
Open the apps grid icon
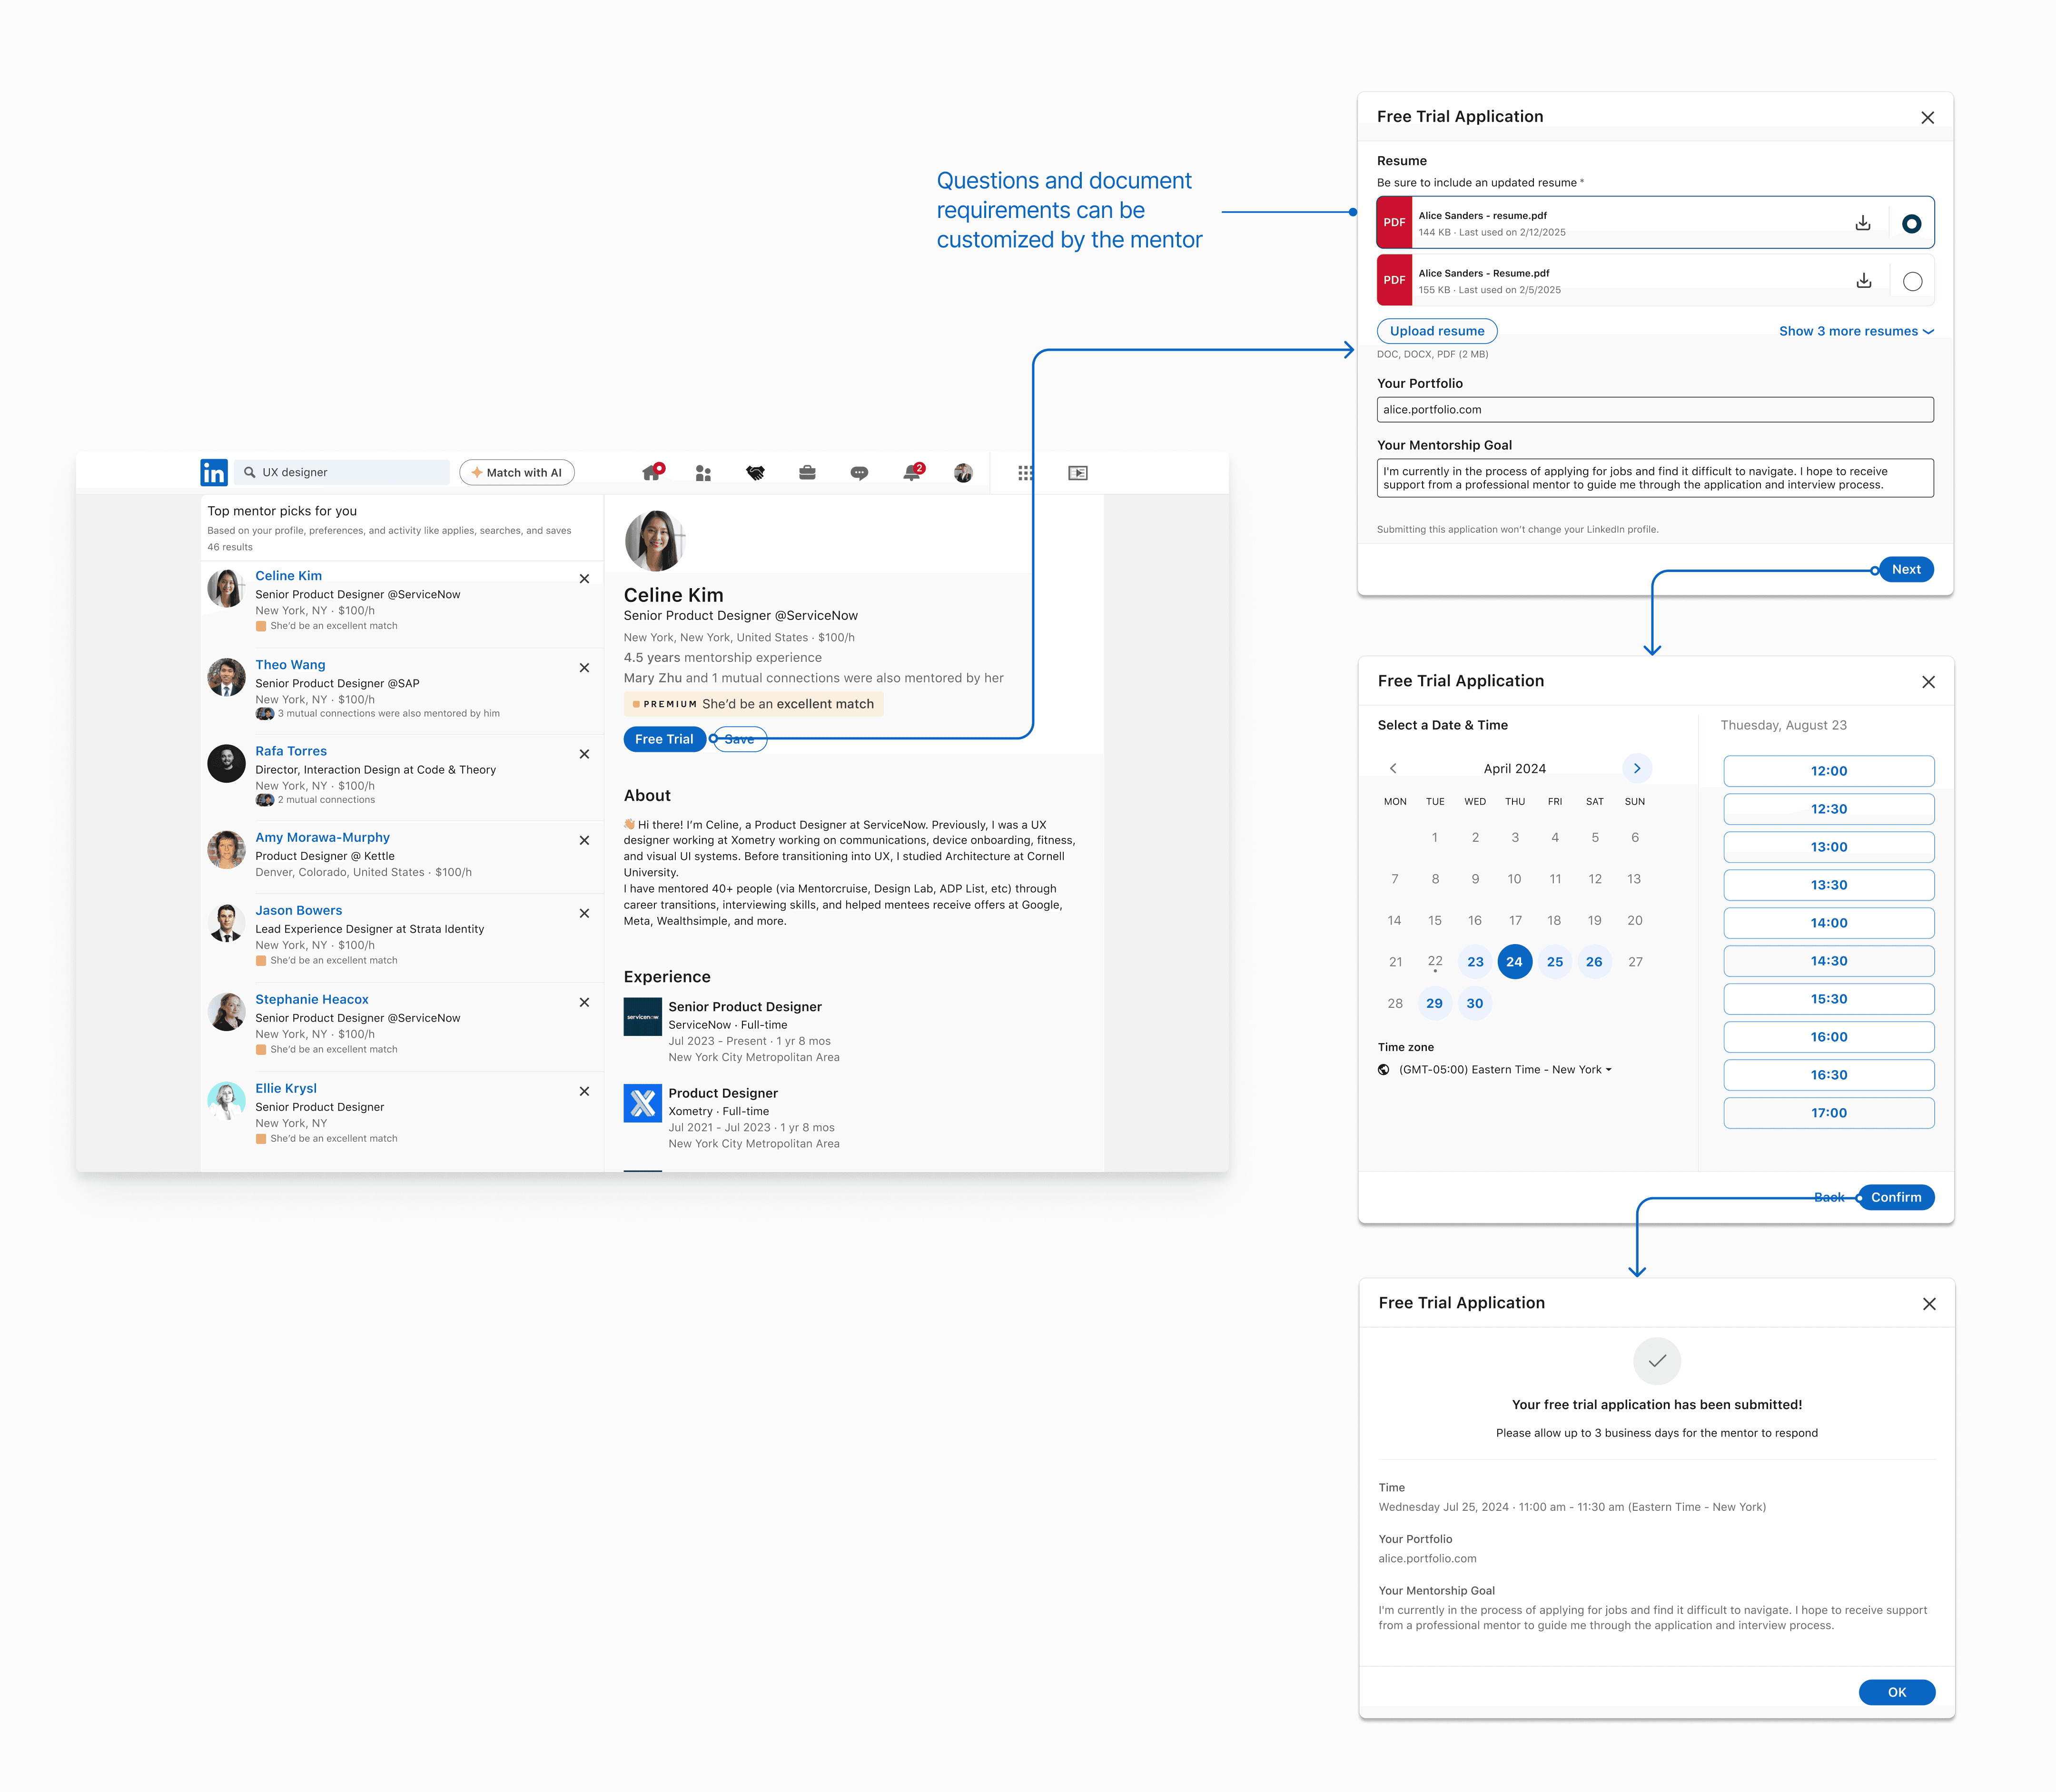(1025, 473)
